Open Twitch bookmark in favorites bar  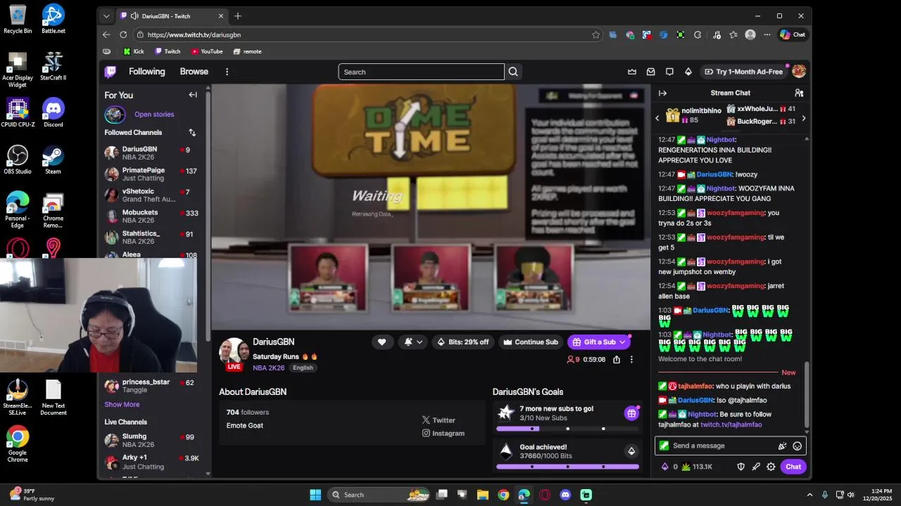(168, 51)
